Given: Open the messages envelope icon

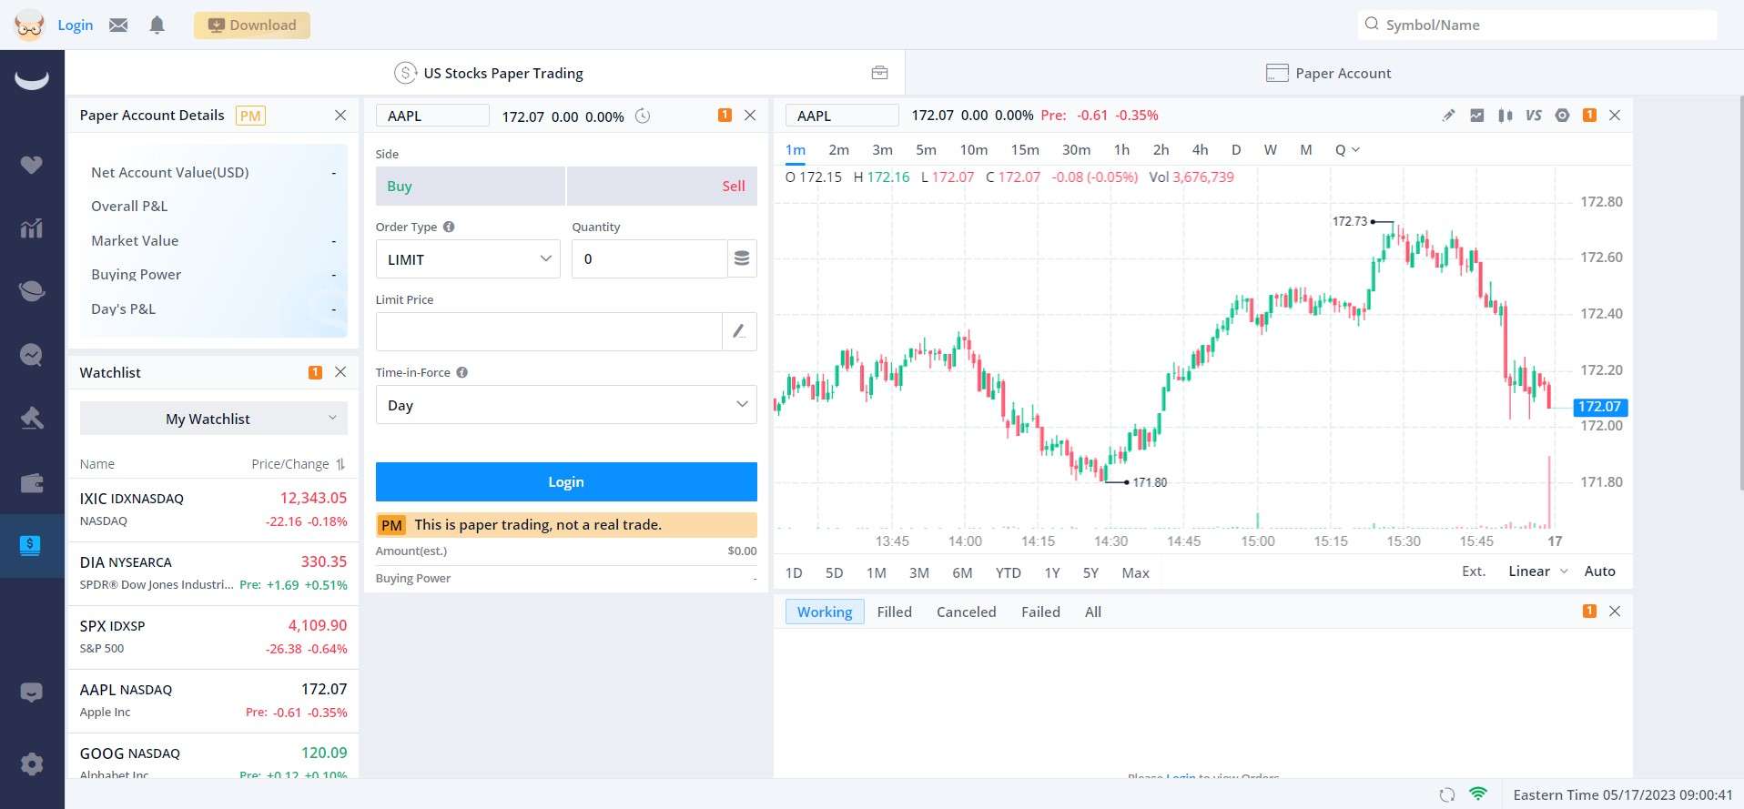Looking at the screenshot, I should pyautogui.click(x=118, y=25).
